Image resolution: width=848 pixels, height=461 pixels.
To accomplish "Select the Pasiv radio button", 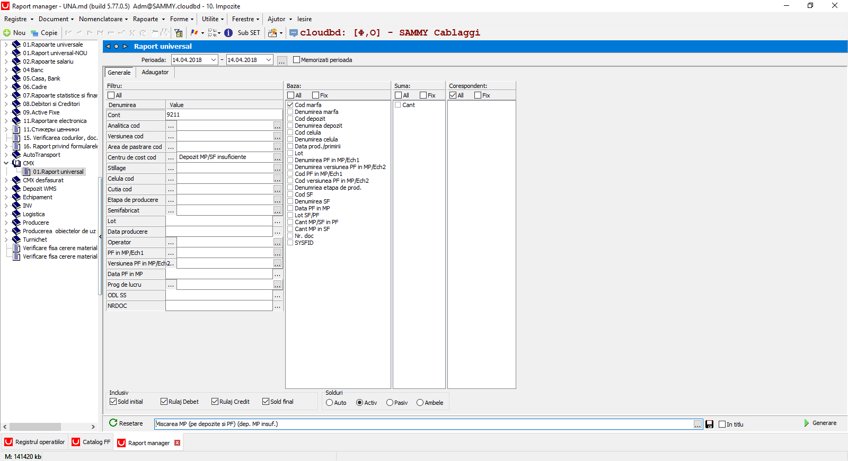I will [x=390, y=403].
